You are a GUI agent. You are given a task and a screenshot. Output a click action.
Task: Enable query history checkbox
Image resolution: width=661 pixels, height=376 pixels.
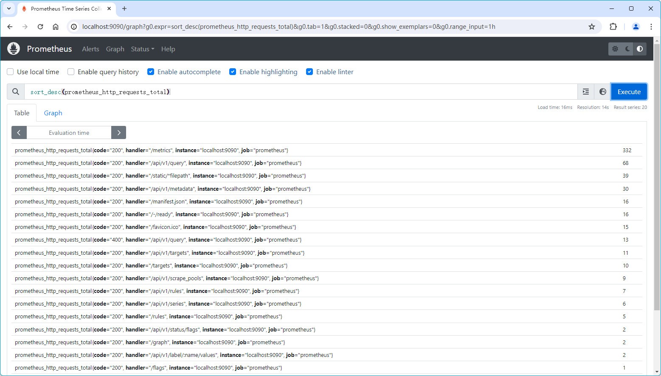click(x=71, y=72)
